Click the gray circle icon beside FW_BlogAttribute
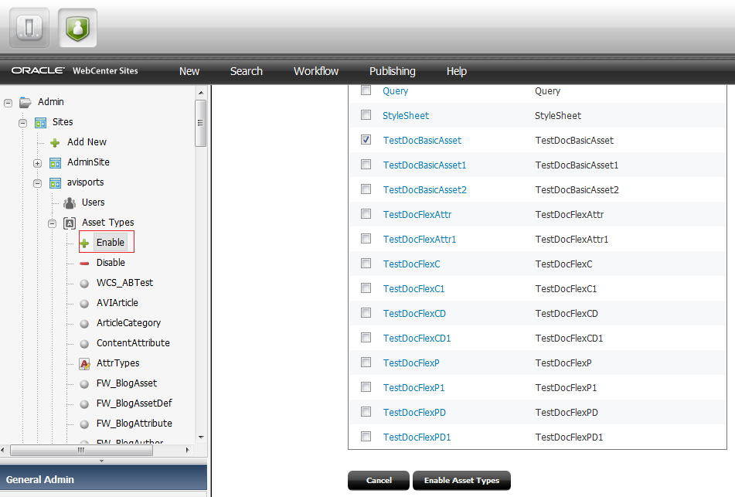 (x=84, y=425)
